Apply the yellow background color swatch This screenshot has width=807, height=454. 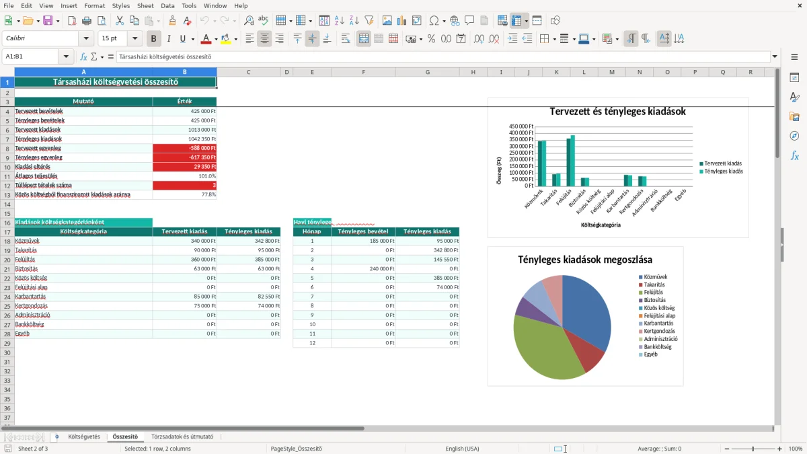point(227,39)
